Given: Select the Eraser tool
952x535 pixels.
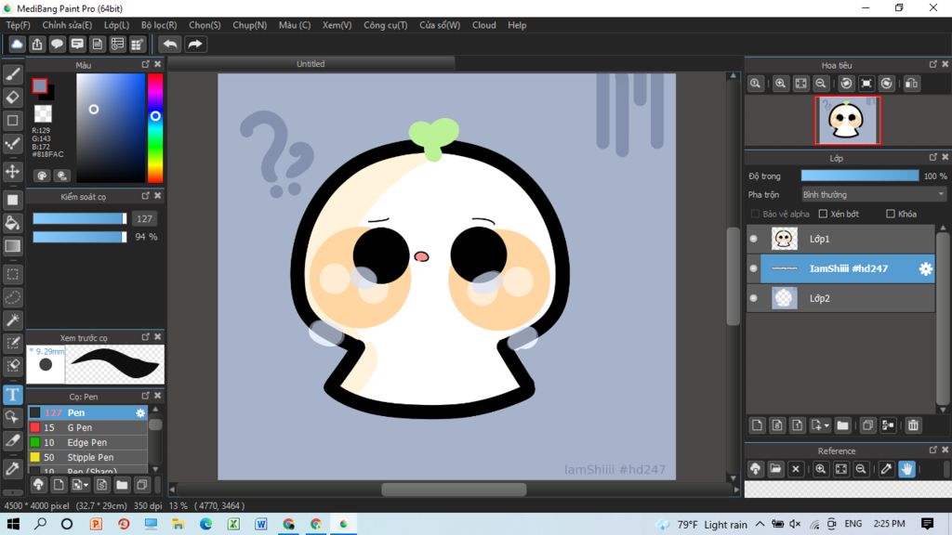Looking at the screenshot, I should point(12,97).
